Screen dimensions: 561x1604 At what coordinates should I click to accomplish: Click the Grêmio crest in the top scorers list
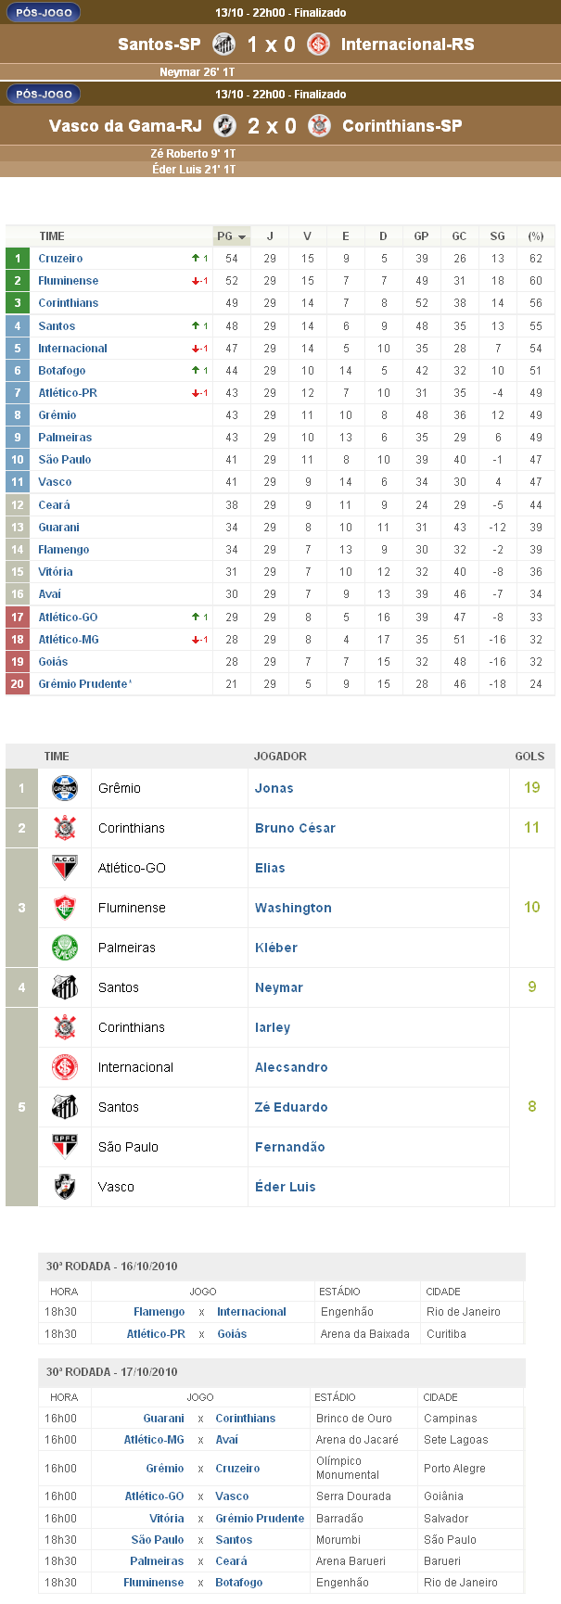point(65,788)
